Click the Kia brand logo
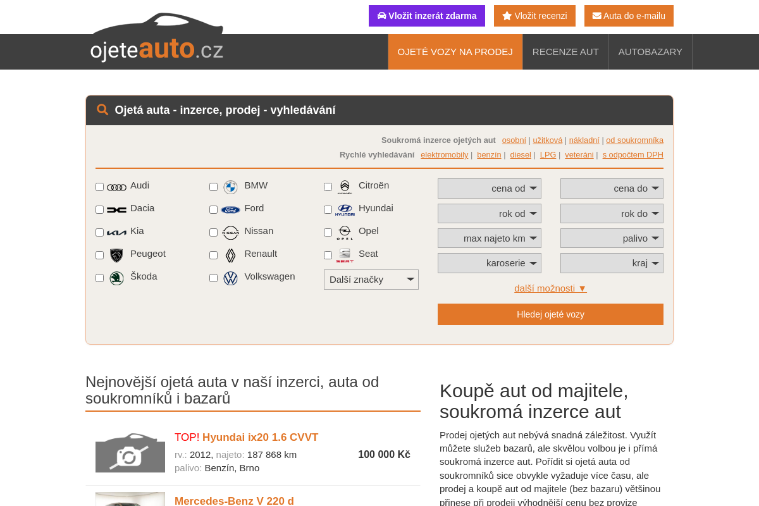The height and width of the screenshot is (506, 759). tap(117, 232)
